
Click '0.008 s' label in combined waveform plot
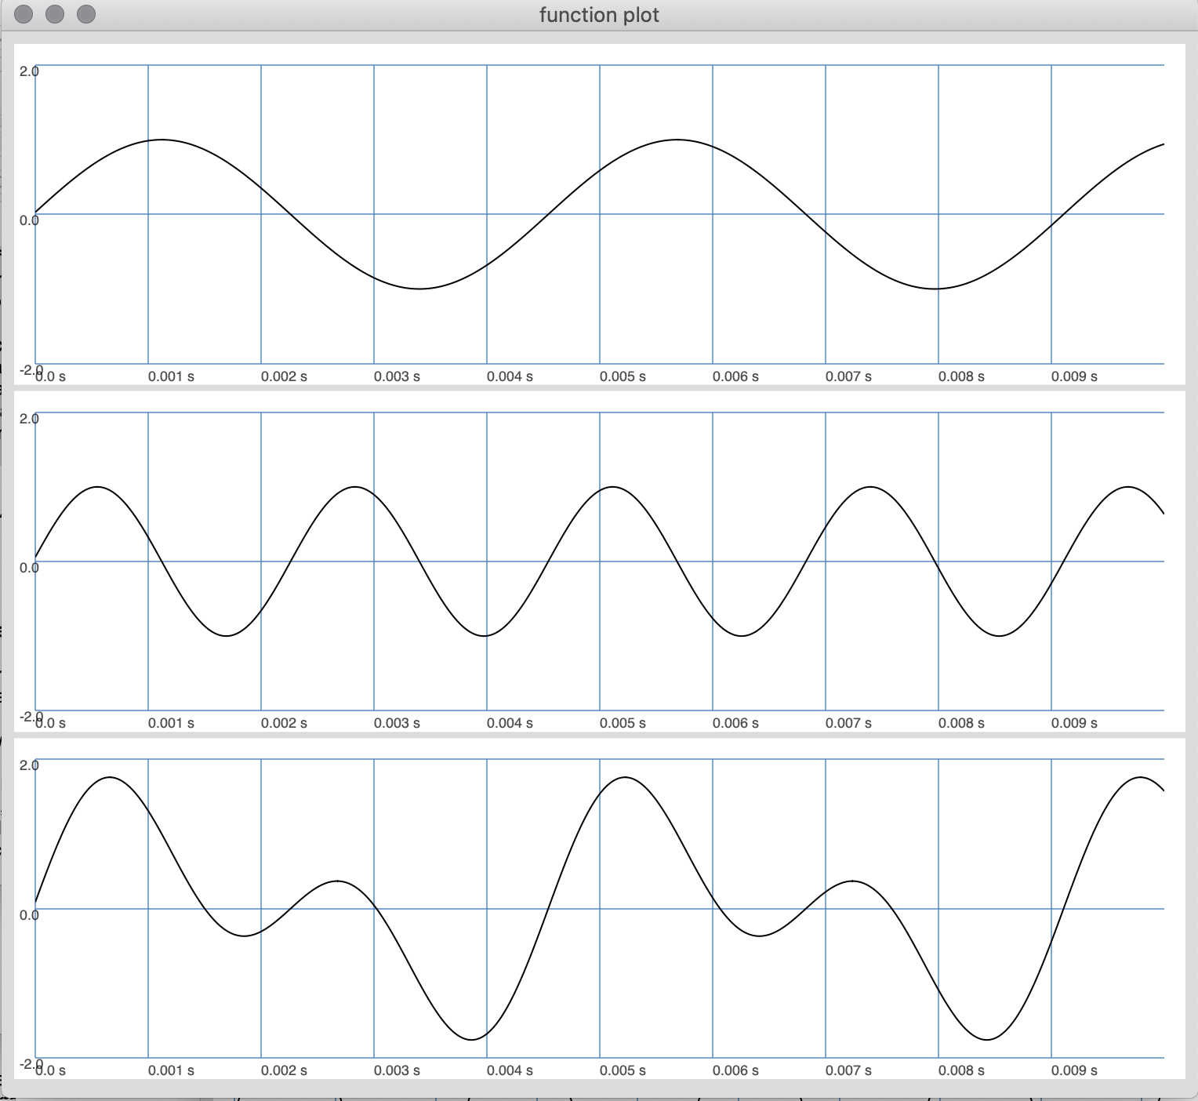[961, 1070]
